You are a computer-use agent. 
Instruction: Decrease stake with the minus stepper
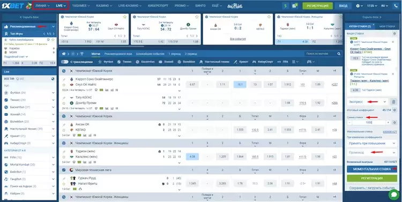click(x=349, y=123)
